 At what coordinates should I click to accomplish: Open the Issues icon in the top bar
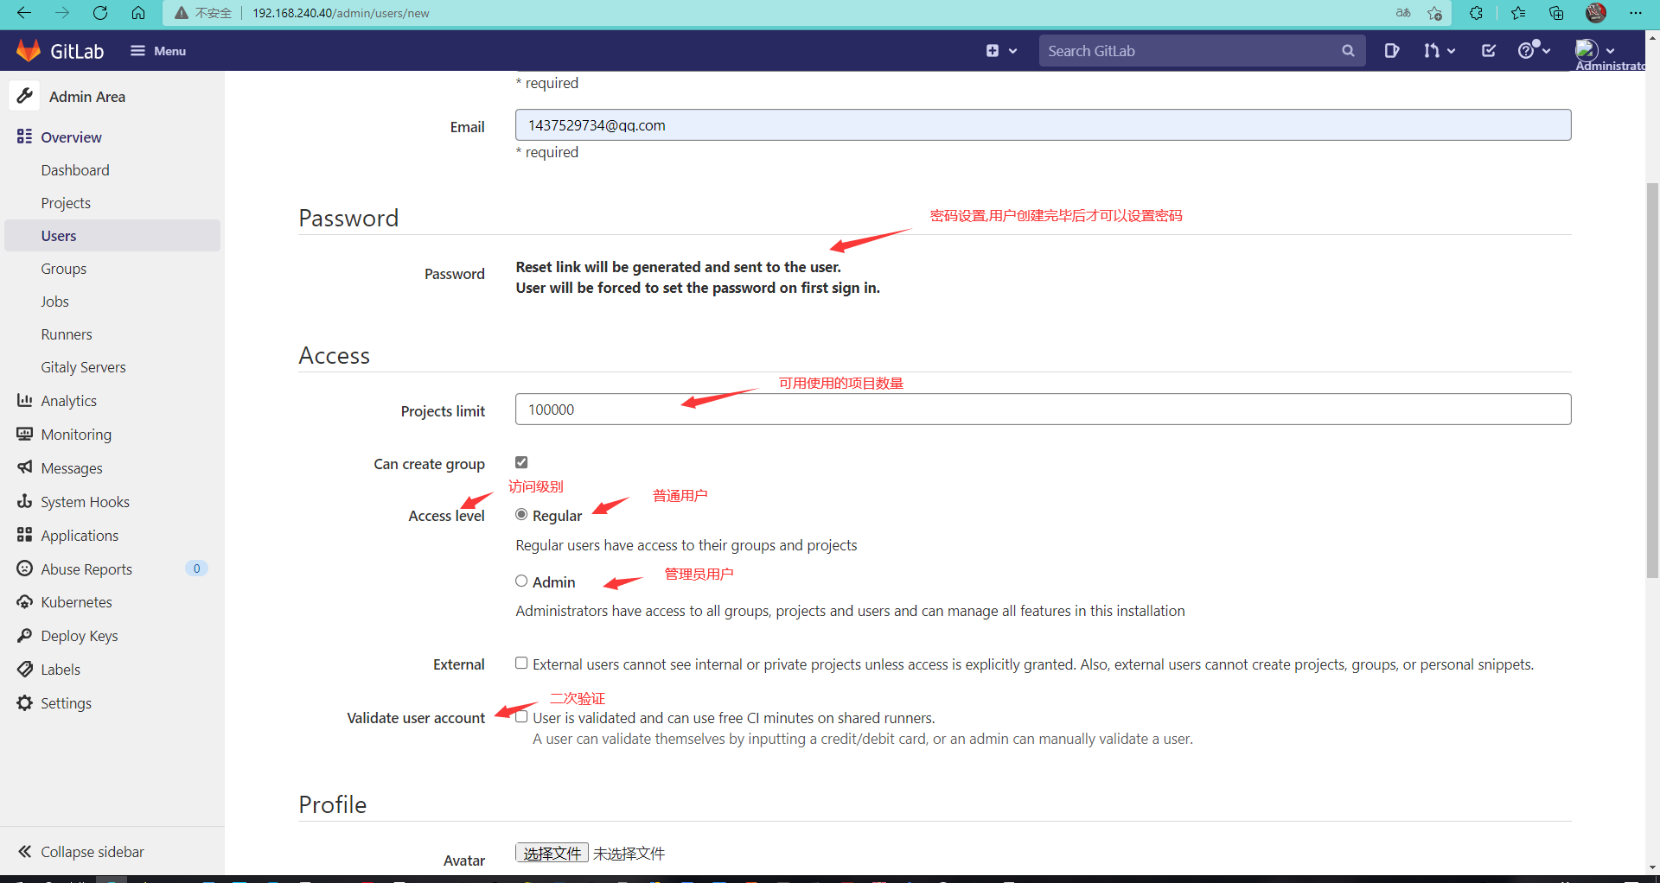pyautogui.click(x=1392, y=50)
